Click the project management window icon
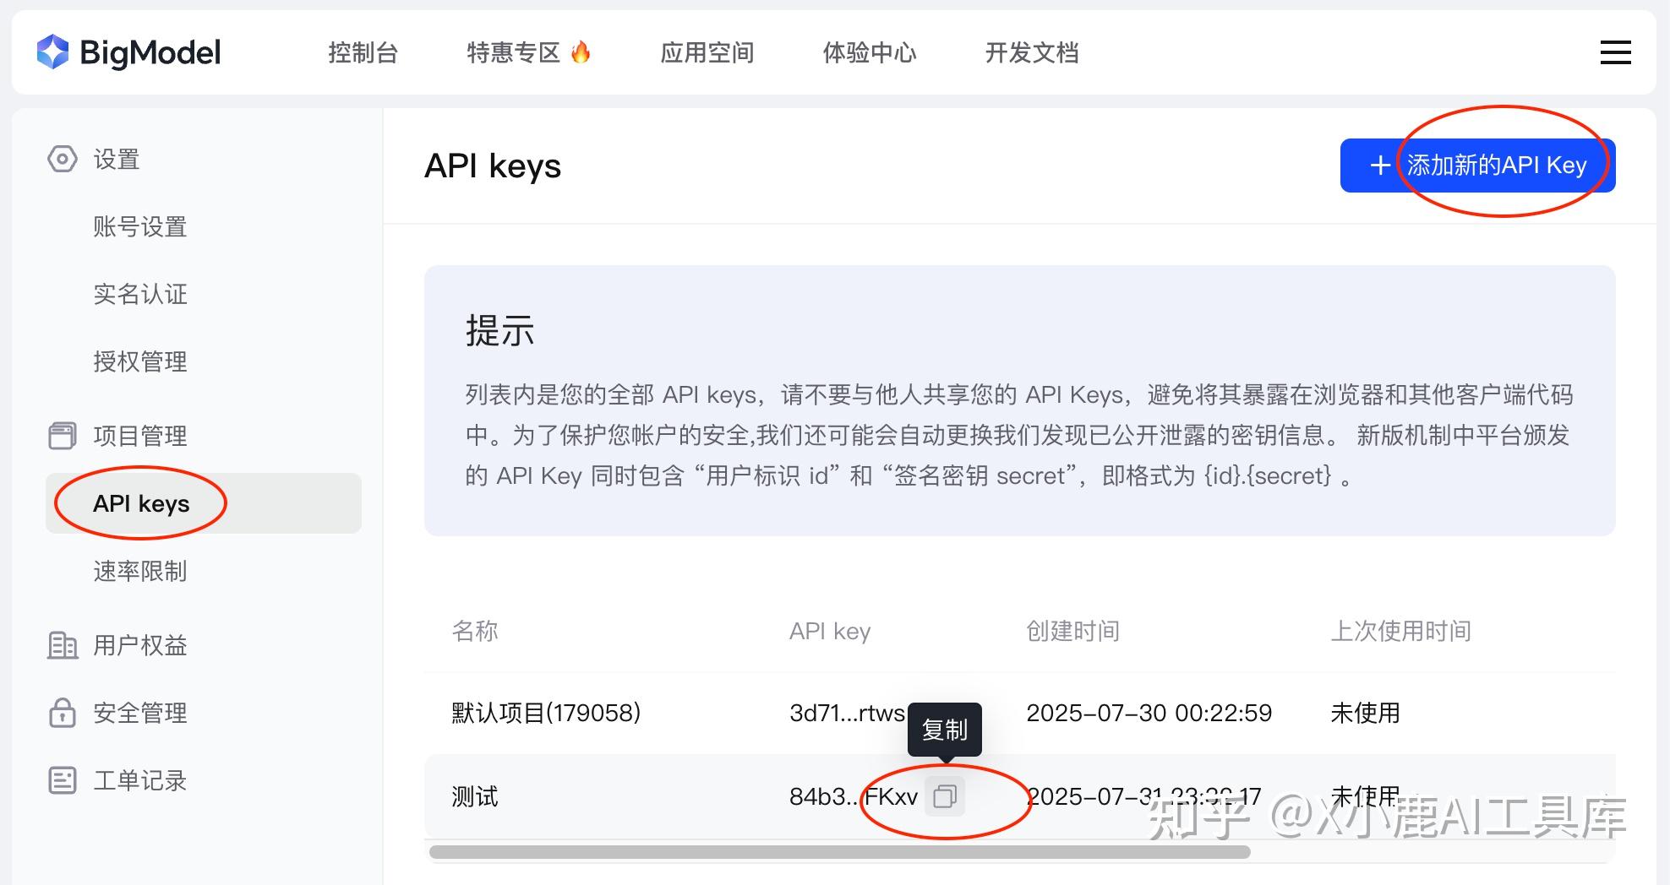1670x885 pixels. tap(62, 436)
